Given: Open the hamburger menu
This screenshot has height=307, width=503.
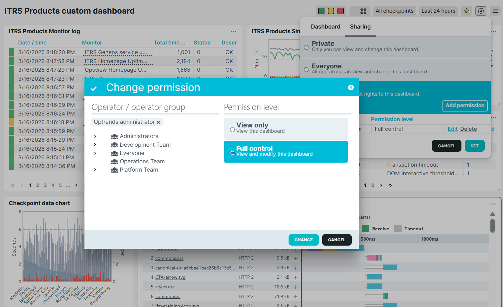Looking at the screenshot, I should click(495, 11).
